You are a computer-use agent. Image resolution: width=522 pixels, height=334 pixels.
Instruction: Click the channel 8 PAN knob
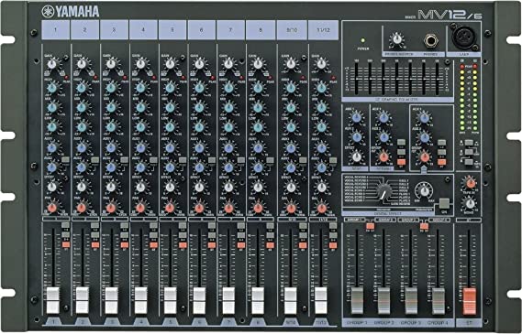tap(258, 208)
